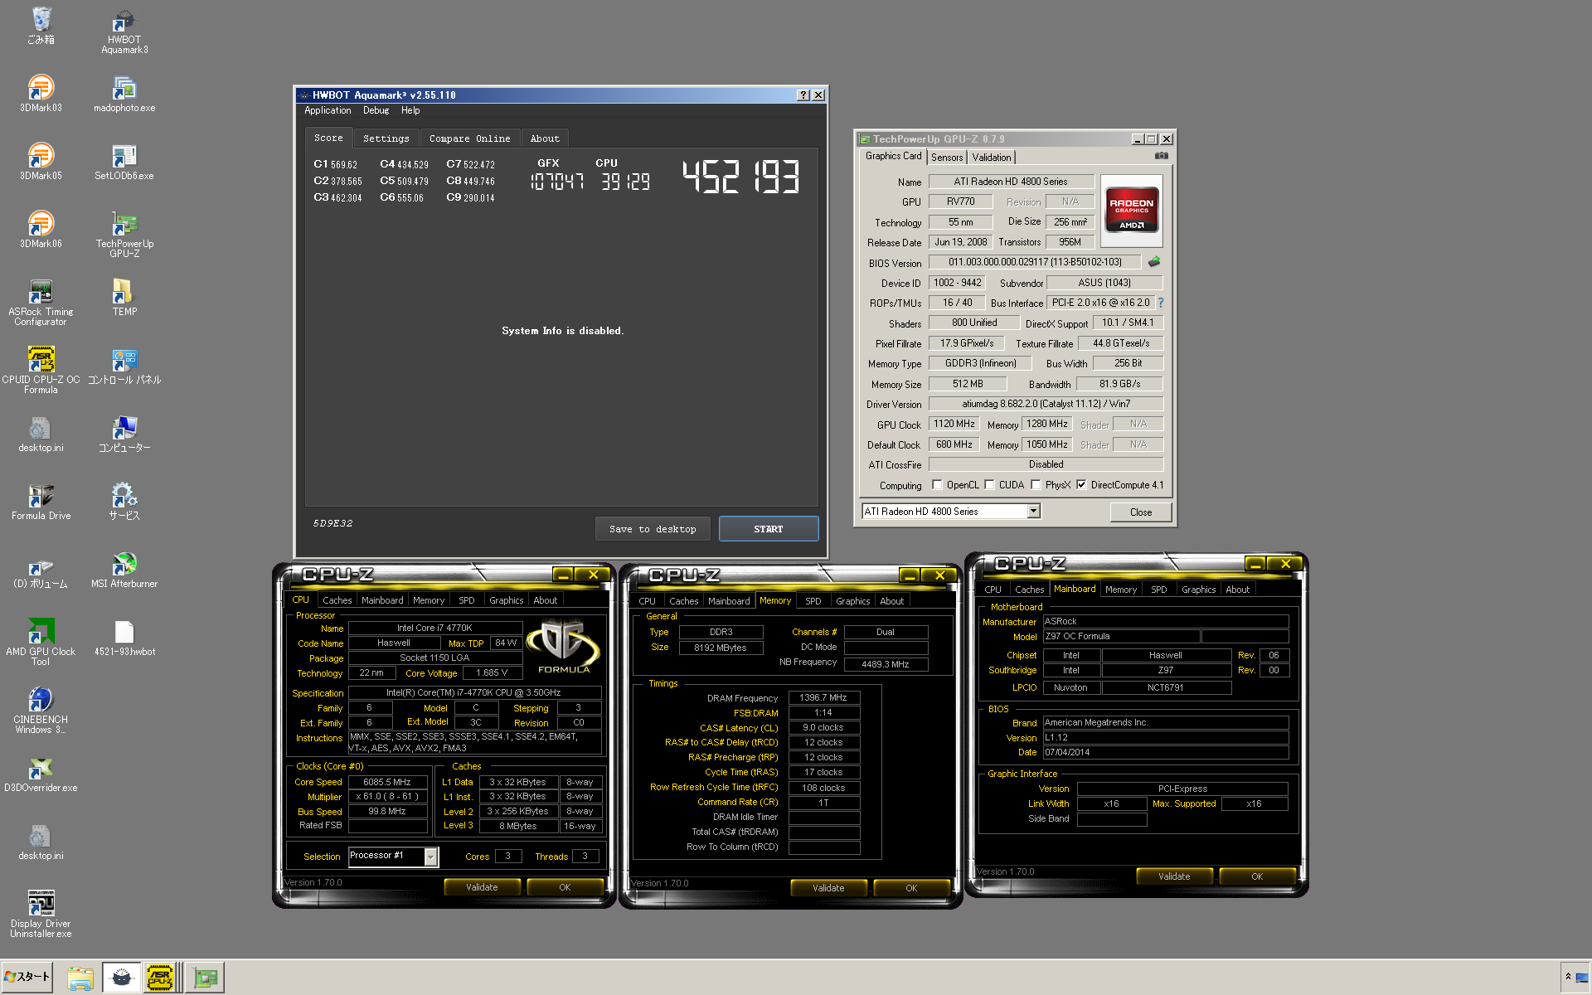The height and width of the screenshot is (995, 1592).
Task: Click OK in middle CPU-Z window
Action: click(x=911, y=888)
